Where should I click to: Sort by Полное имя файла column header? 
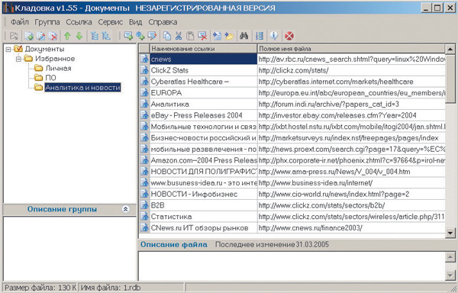coord(351,49)
